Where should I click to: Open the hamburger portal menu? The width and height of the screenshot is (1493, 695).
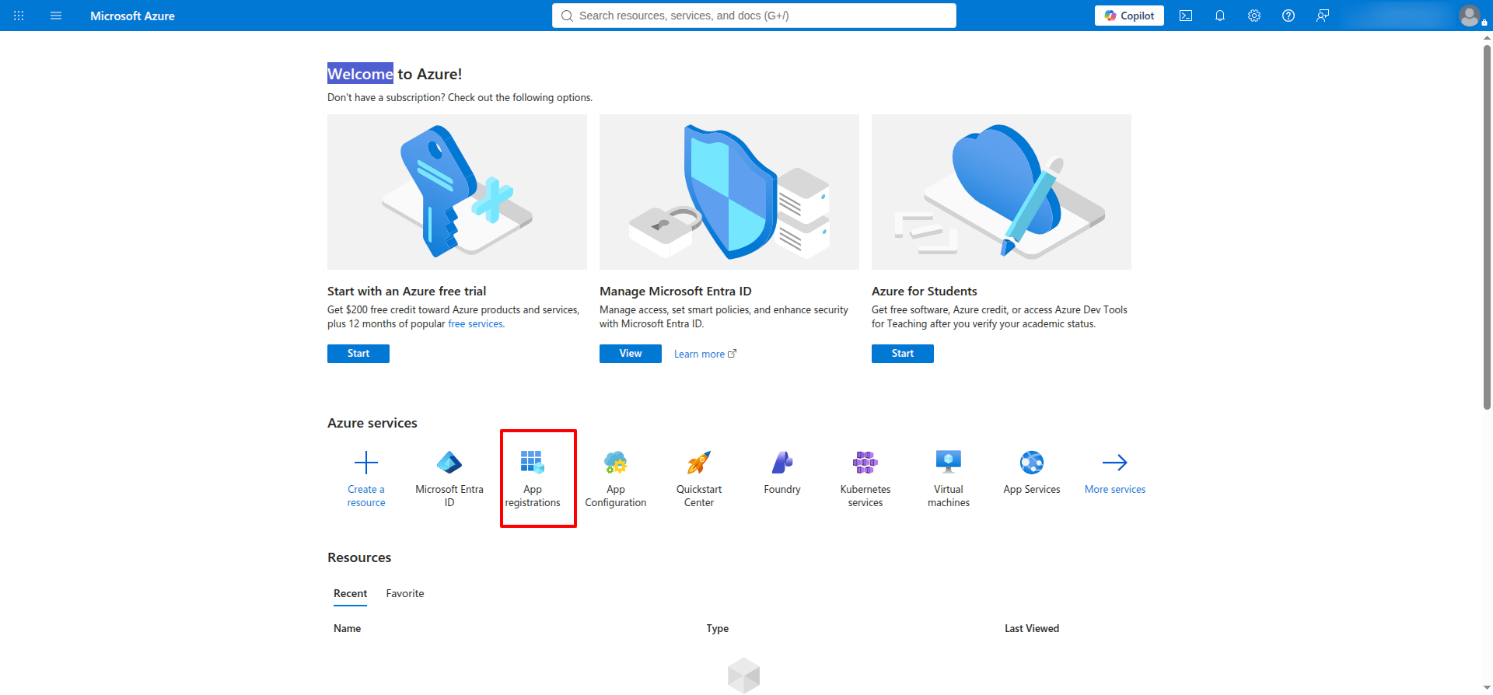click(x=56, y=16)
